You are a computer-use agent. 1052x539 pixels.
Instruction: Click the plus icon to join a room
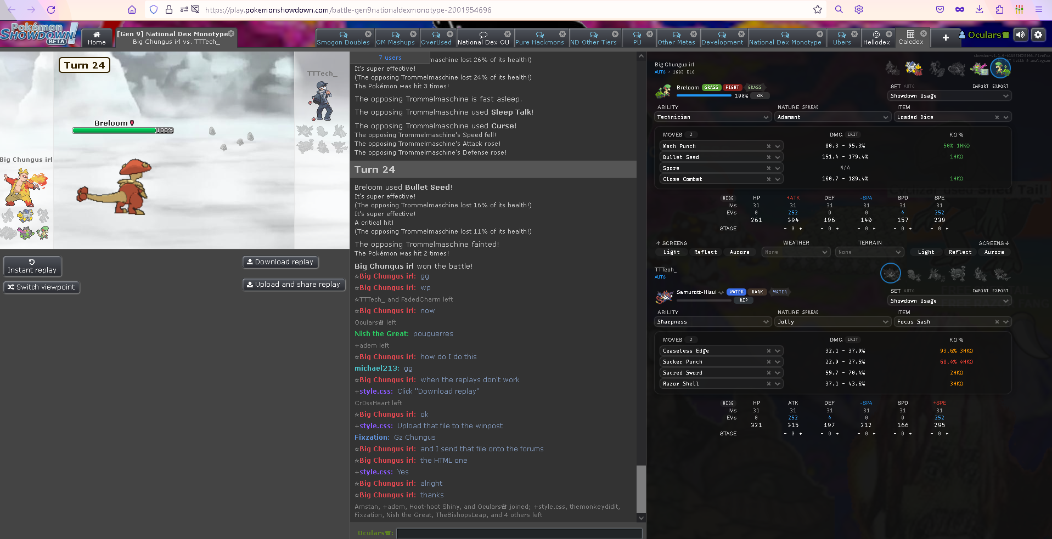946,37
